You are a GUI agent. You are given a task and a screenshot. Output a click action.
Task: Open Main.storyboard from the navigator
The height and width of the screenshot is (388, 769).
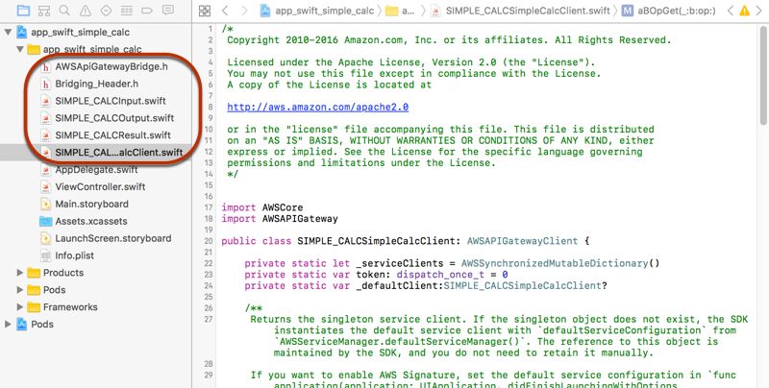91,204
